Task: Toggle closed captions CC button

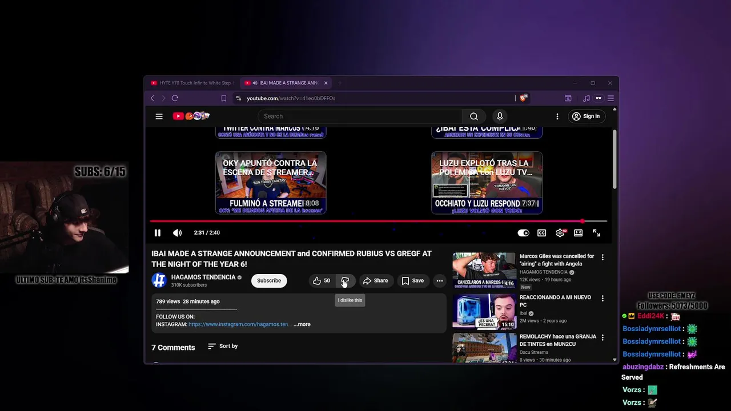Action: click(541, 233)
